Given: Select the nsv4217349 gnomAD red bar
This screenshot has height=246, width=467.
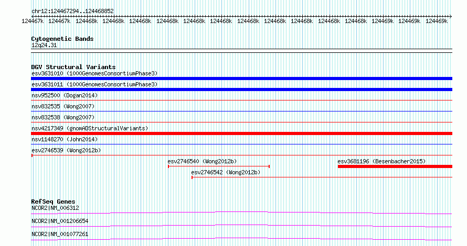Looking at the screenshot, I should click(x=241, y=133).
